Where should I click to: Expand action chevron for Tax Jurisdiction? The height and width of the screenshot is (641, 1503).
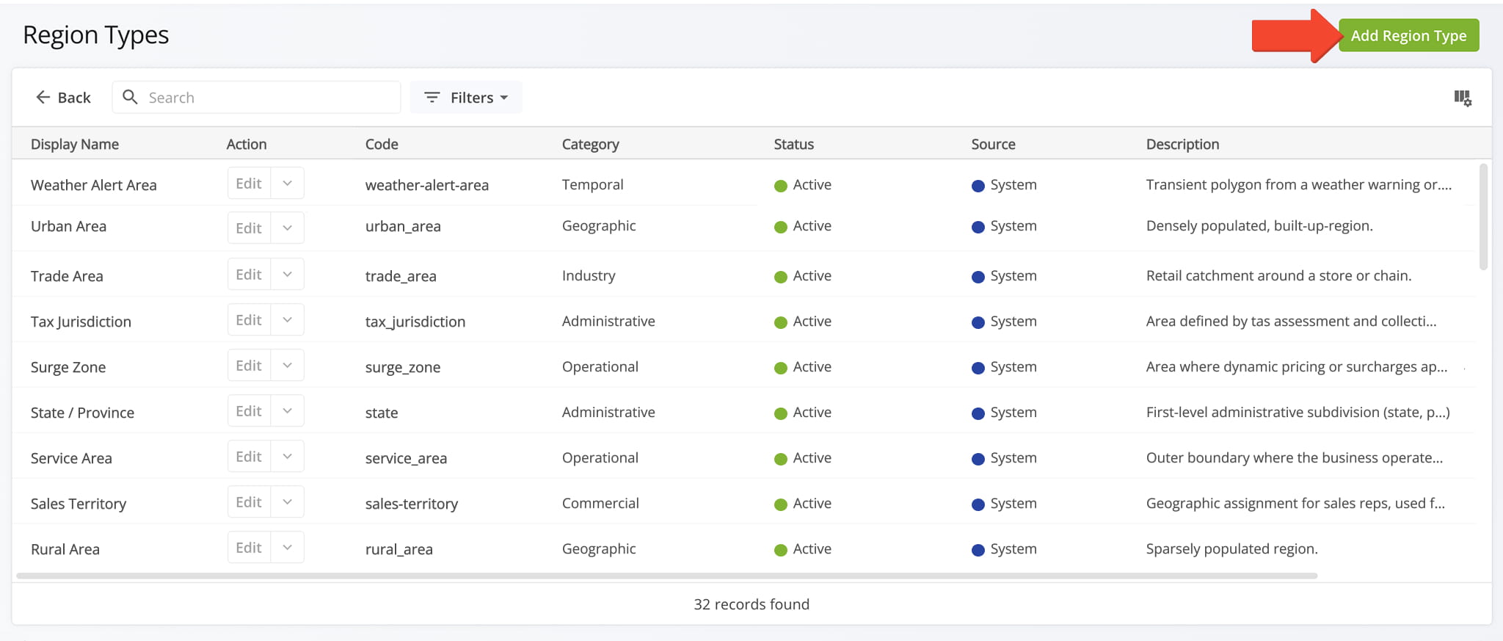[288, 319]
